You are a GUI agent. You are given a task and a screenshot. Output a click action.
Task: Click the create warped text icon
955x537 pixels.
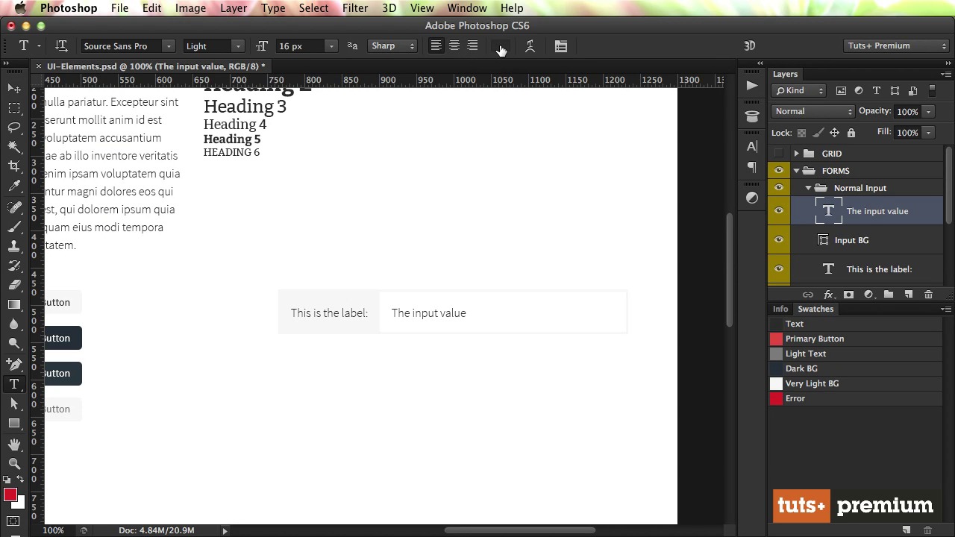click(x=530, y=46)
